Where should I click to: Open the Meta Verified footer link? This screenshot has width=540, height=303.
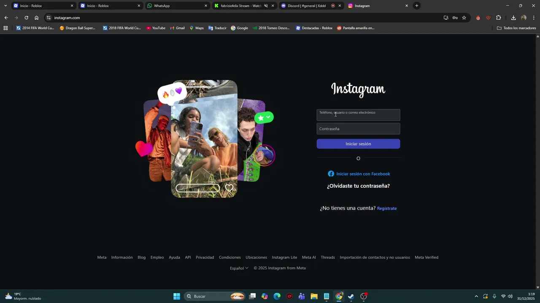[427, 258]
